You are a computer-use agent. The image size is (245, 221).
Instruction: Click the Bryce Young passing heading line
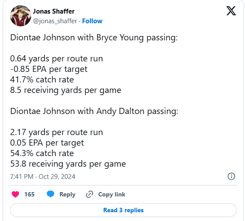pyautogui.click(x=94, y=38)
